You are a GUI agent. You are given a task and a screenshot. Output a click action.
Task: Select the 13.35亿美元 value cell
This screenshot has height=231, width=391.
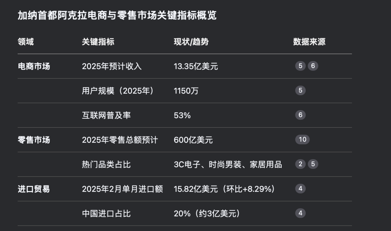tap(196, 66)
